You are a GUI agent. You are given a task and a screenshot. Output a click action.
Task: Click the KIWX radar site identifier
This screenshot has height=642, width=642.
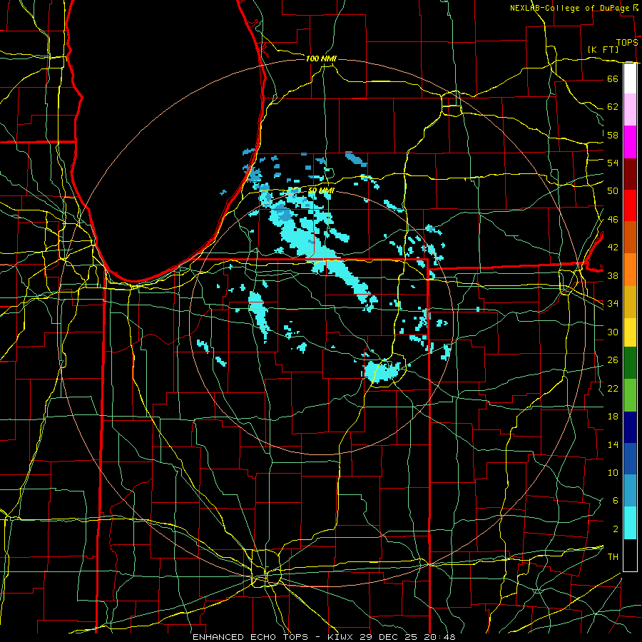coord(342,637)
